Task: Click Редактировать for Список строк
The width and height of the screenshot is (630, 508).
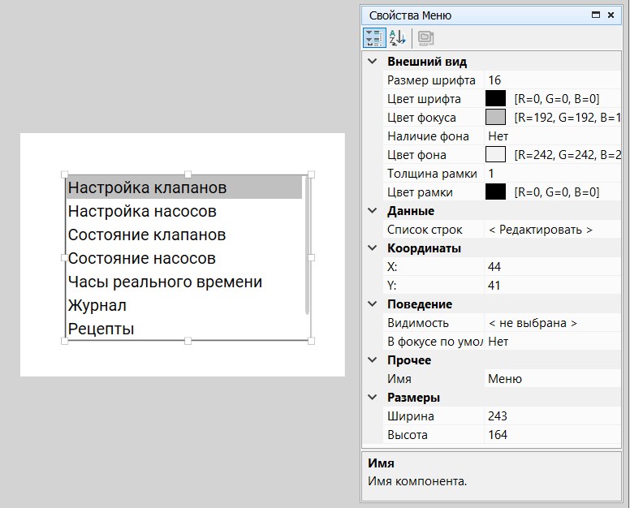Action: tap(541, 230)
